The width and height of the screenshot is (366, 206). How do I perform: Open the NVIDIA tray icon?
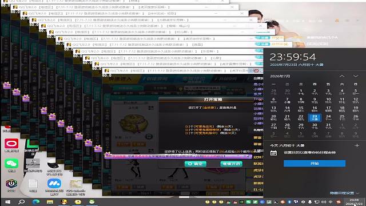[x=241, y=202]
